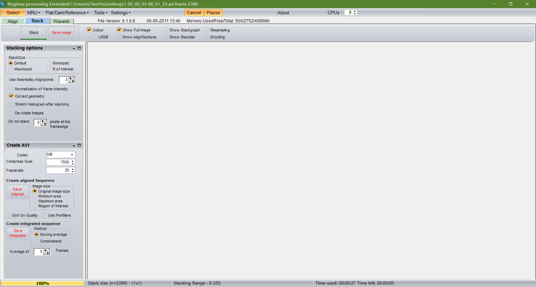Click the orange Select button
Screen dimensions: 536x287
click(13, 13)
